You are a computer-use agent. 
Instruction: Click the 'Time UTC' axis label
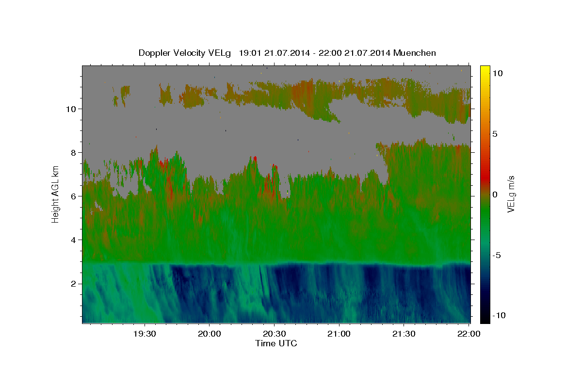(276, 343)
